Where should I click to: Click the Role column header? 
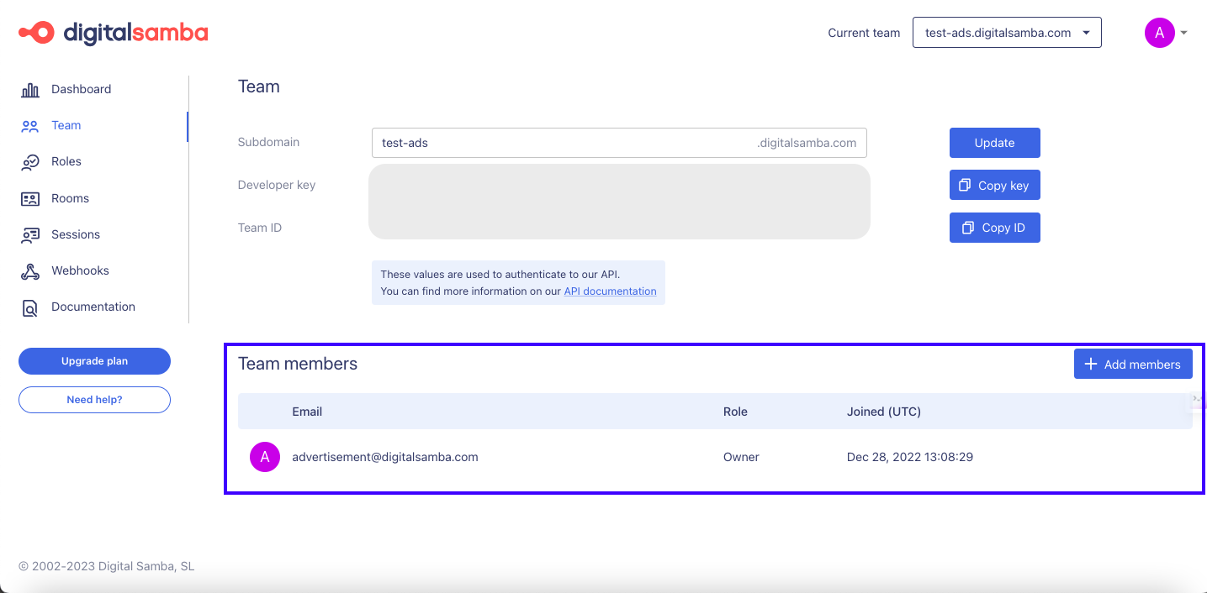coord(735,412)
